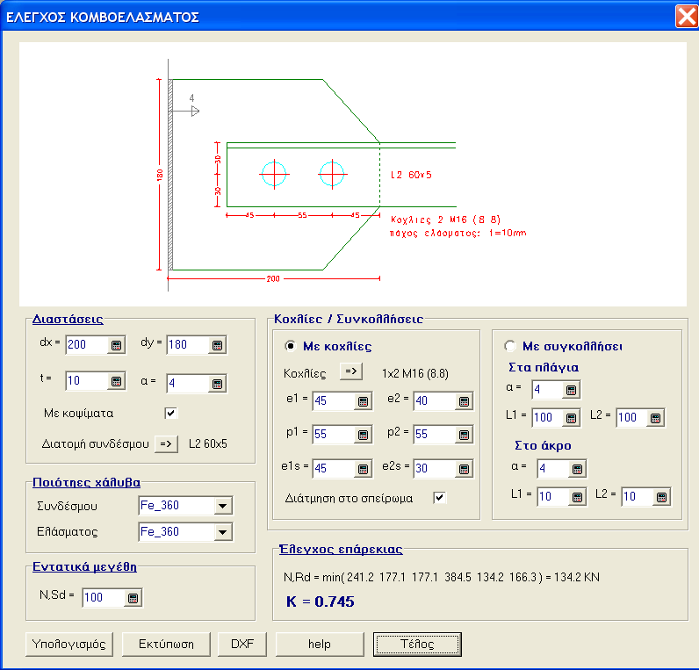699x670 pixels.
Task: Click the Τέλος button
Action: point(417,645)
